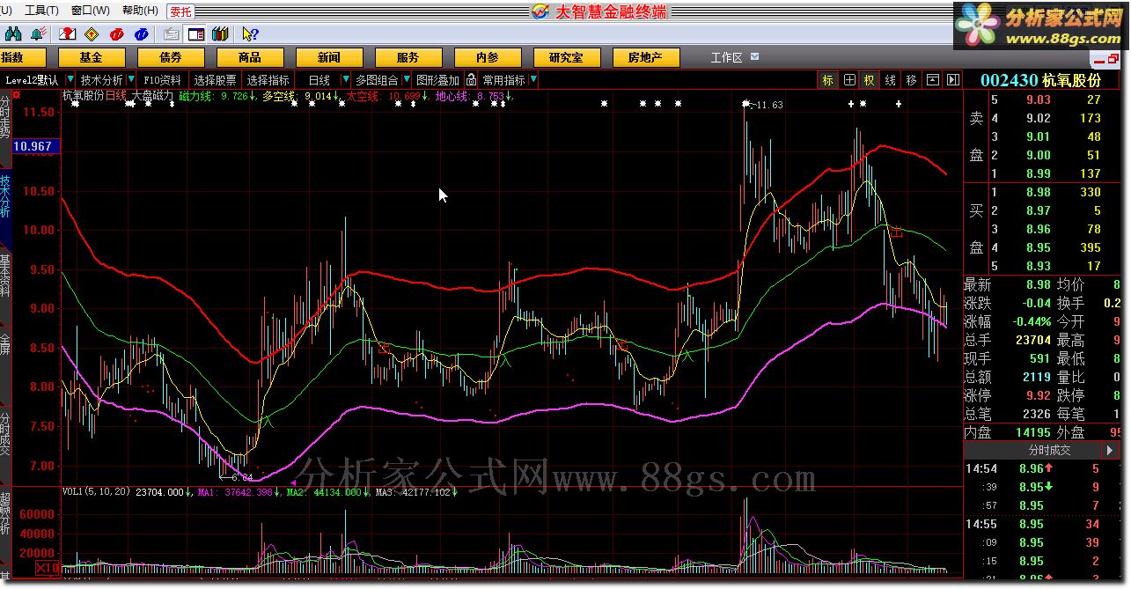Click the 选择指标 button
Image resolution: width=1131 pixels, height=589 pixels.
pos(268,80)
